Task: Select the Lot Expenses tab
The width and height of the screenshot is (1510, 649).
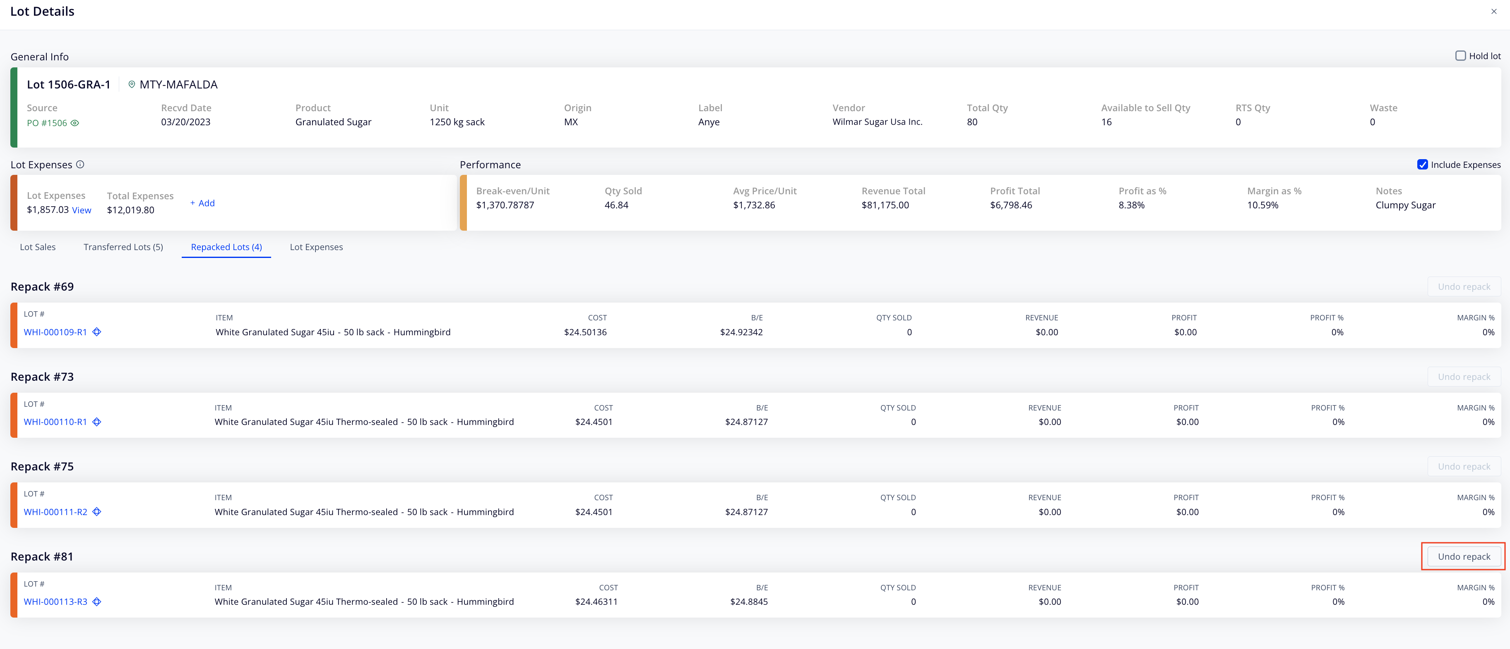Action: [316, 247]
